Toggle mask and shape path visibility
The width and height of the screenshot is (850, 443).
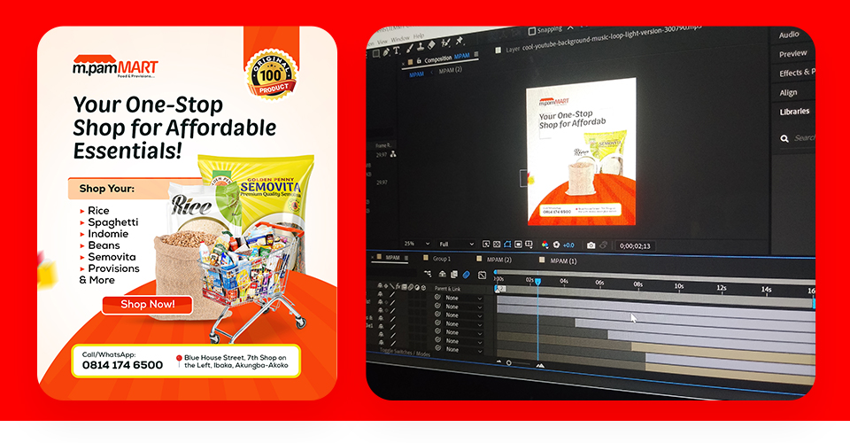(x=507, y=244)
